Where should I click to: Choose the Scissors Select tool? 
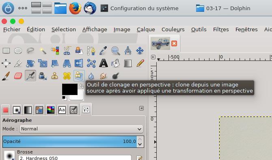click(67, 51)
